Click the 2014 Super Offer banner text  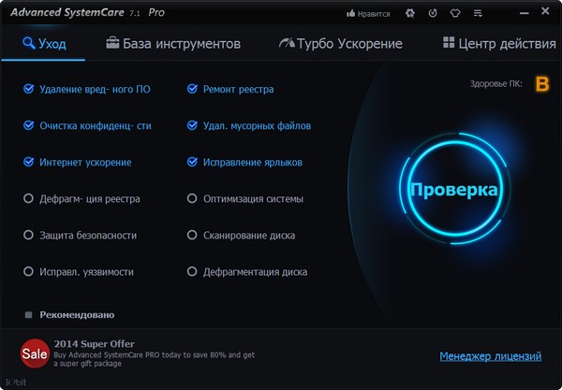(x=94, y=344)
